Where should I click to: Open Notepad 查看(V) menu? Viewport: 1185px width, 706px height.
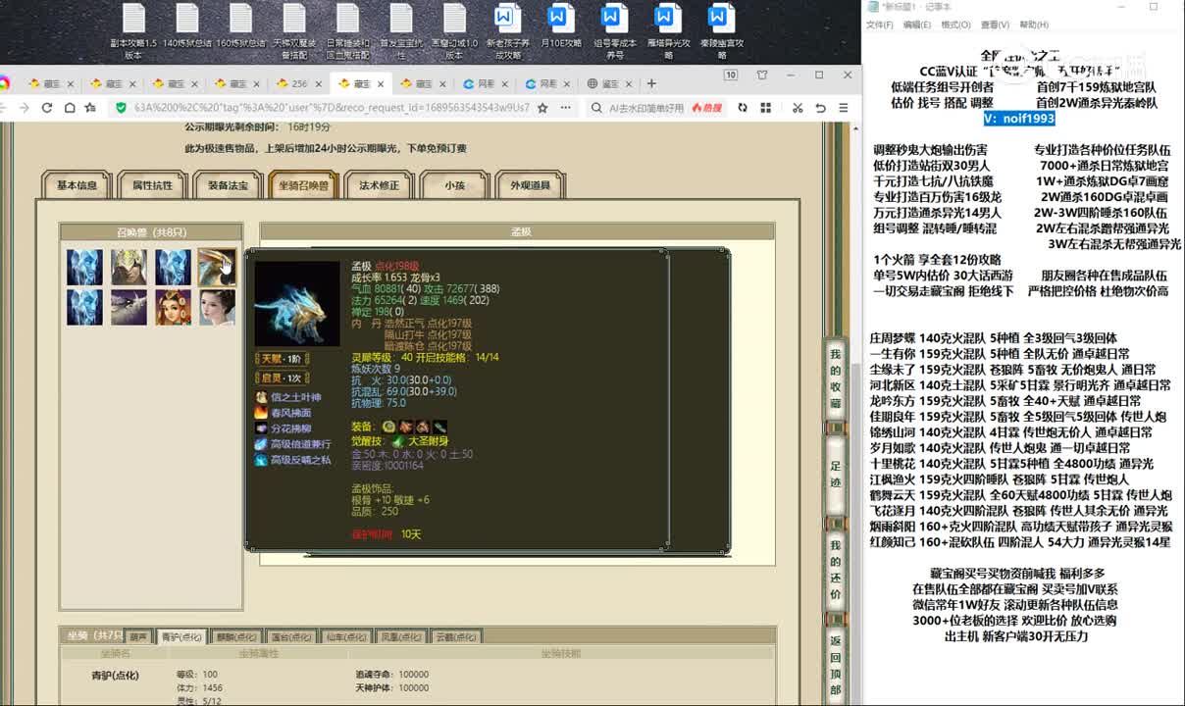click(x=995, y=25)
